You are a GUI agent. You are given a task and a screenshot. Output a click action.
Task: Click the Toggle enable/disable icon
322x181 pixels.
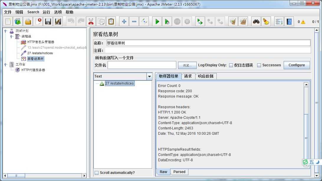tap(144, 22)
